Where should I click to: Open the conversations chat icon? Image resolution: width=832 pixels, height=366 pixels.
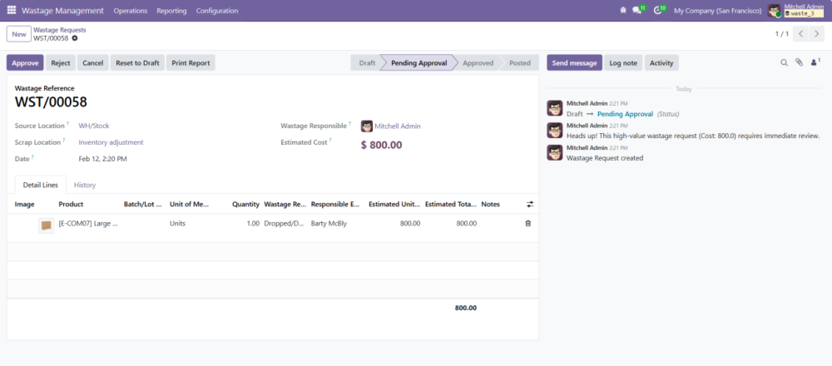(x=637, y=11)
